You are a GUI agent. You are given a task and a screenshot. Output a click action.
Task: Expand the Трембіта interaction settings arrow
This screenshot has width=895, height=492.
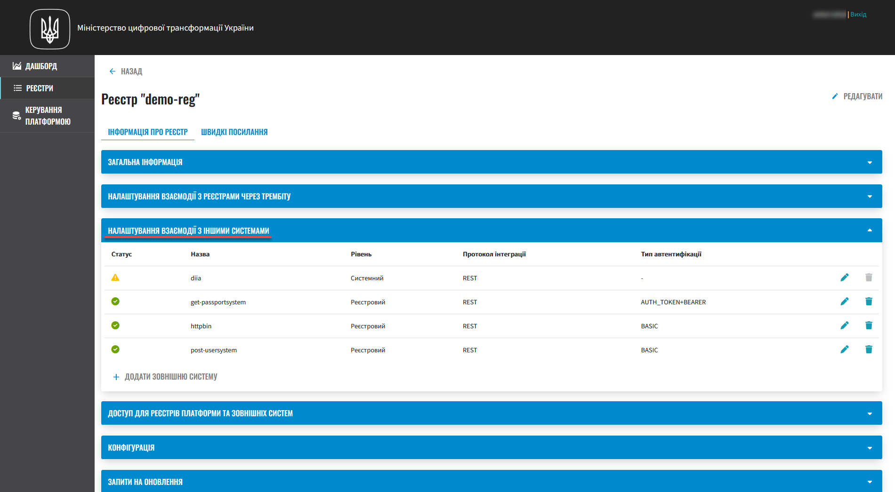click(870, 197)
